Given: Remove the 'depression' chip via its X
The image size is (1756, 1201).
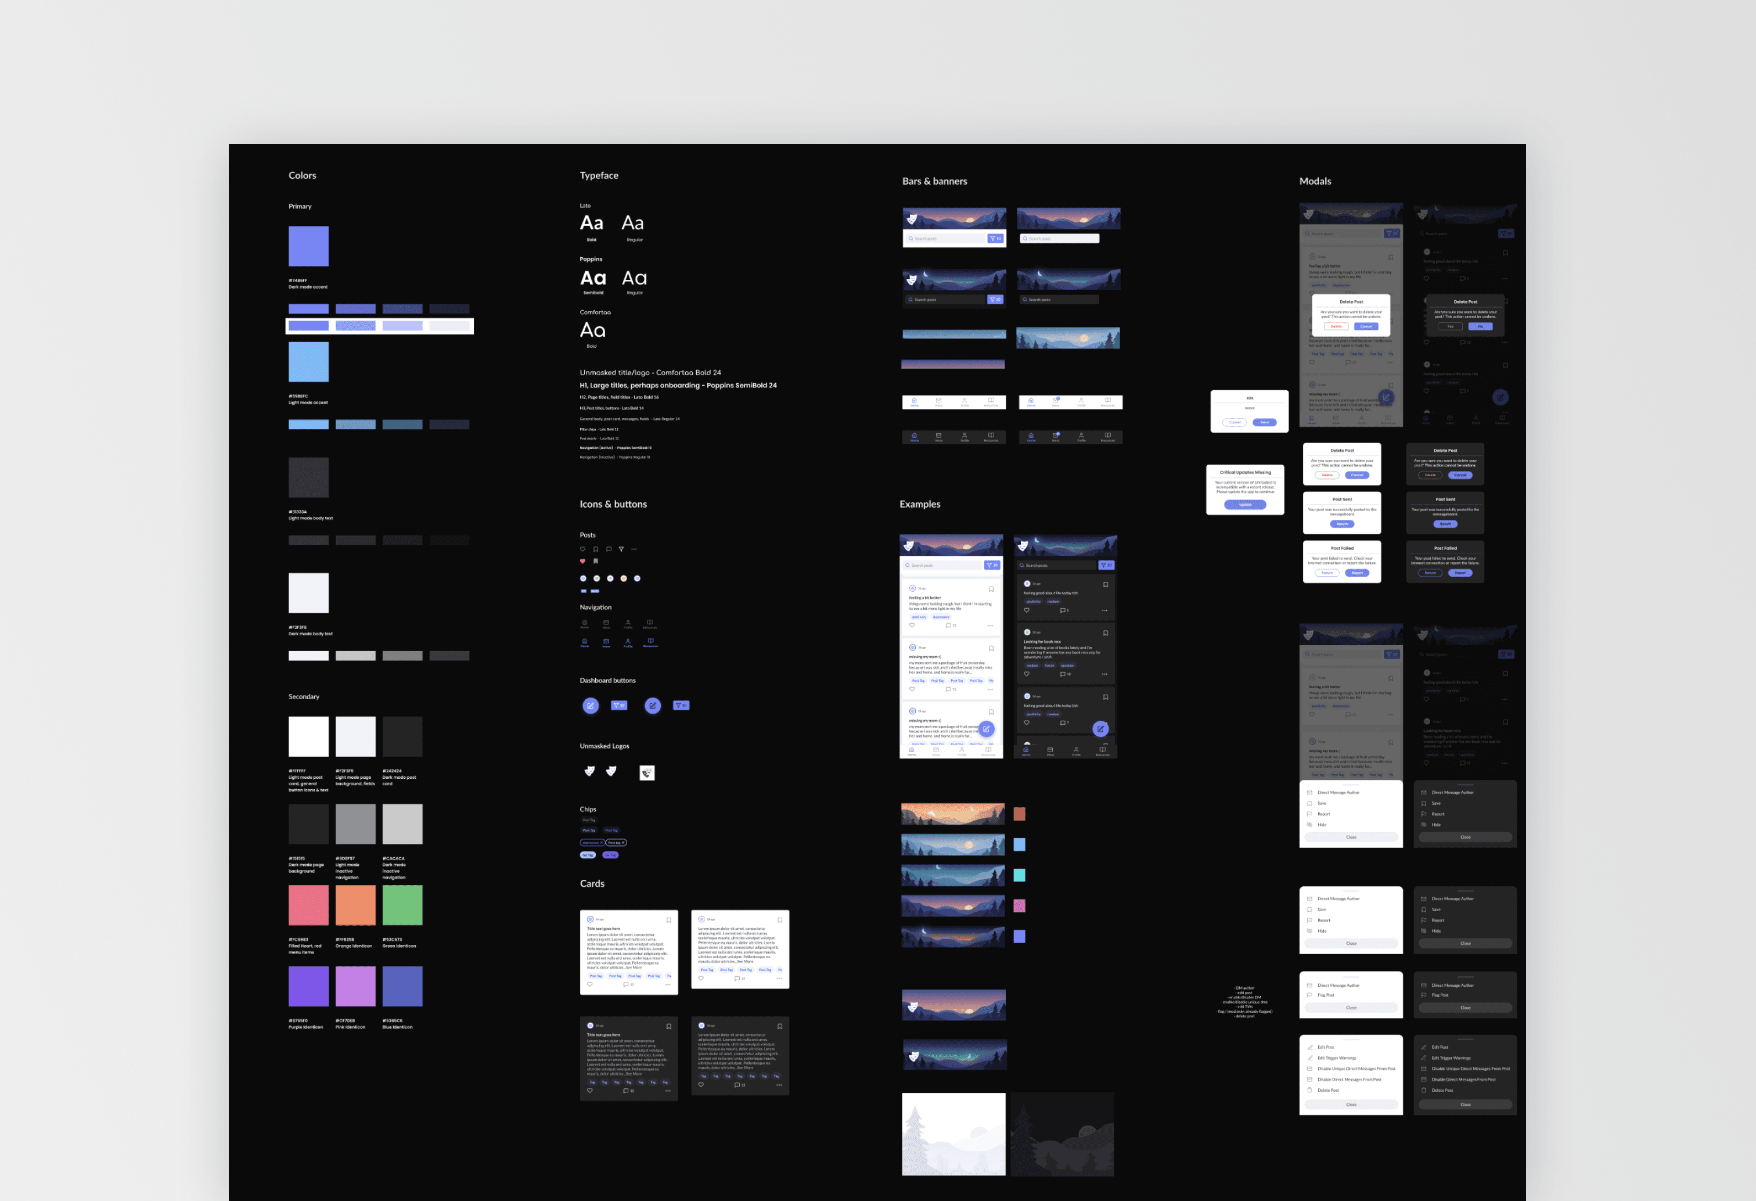Looking at the screenshot, I should 602,843.
